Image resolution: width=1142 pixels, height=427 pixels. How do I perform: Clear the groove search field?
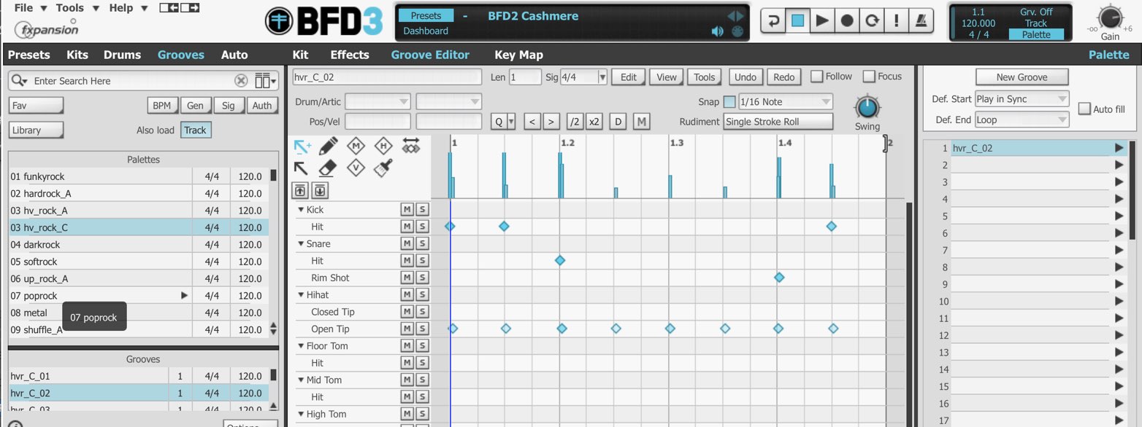[x=241, y=81]
